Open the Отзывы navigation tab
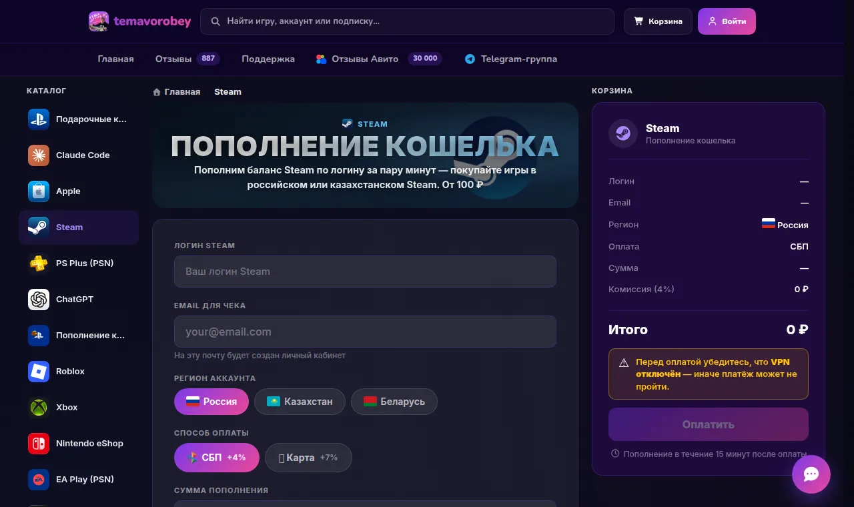Screen dimensions: 854x507 point(187,59)
